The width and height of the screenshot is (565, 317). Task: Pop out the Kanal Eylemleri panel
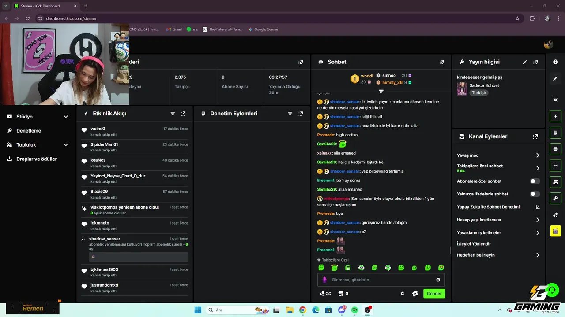tap(535, 136)
